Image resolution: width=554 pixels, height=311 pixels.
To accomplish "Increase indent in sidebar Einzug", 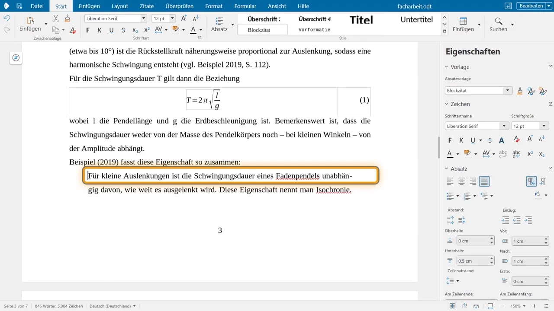I will coord(505,220).
